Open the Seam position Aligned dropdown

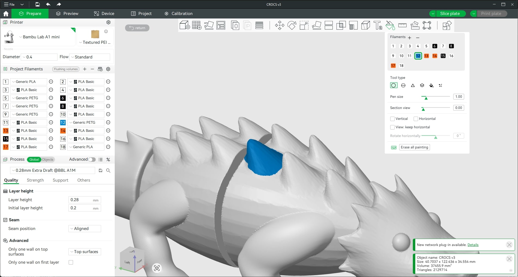point(84,229)
